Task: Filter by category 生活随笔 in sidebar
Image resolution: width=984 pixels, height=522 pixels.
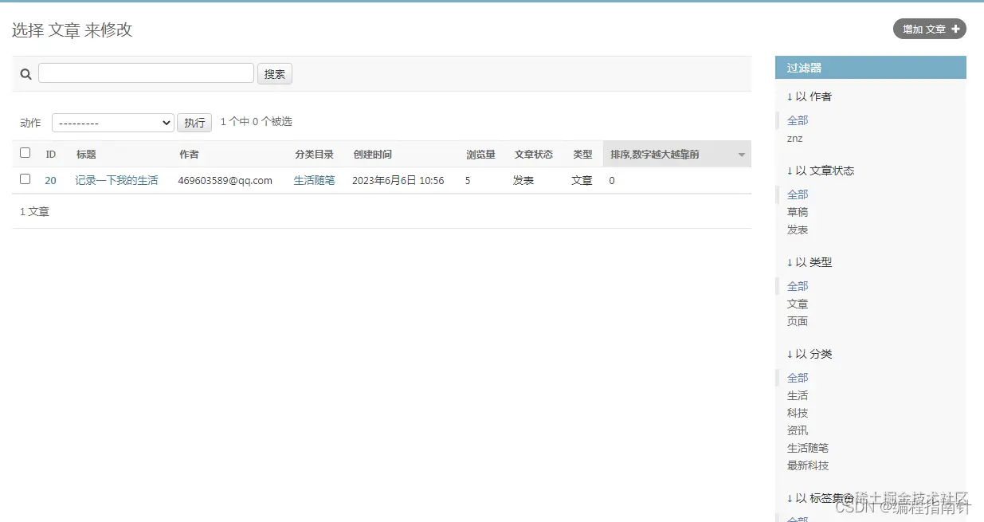Action: 808,448
